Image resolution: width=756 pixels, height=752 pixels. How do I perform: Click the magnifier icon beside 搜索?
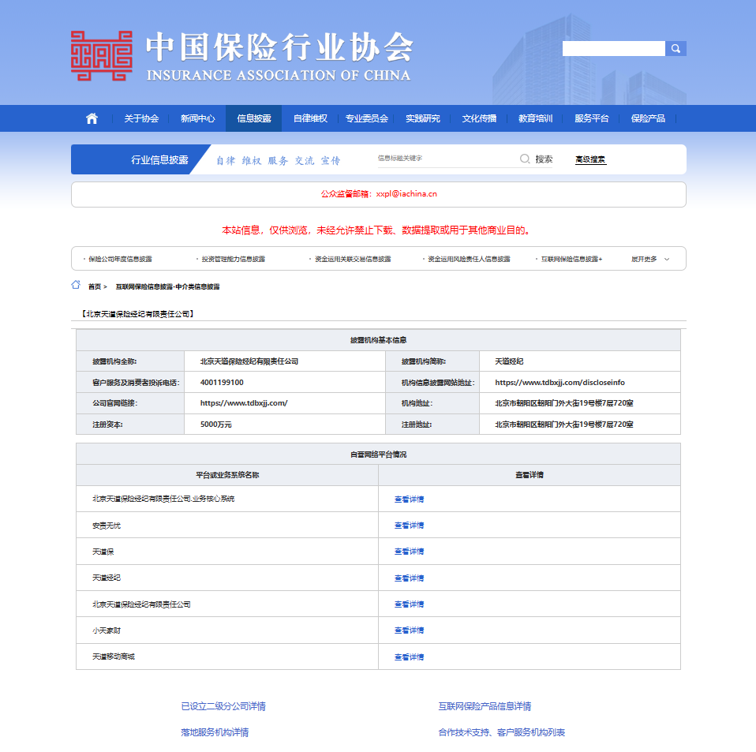[x=525, y=159]
